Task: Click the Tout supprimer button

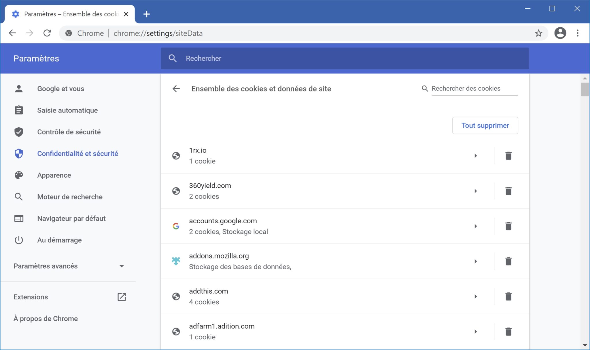Action: tap(485, 125)
